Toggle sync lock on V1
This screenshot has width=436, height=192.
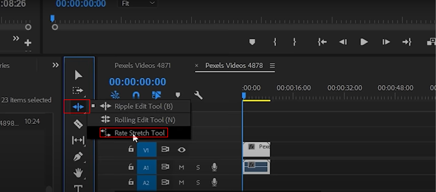click(165, 149)
